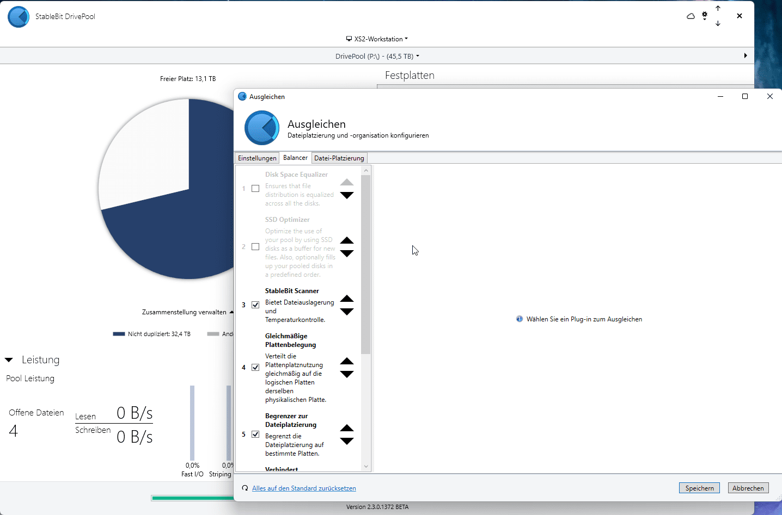Move Begrenzer zur Dateiplatzierung up
The width and height of the screenshot is (782, 515).
click(347, 428)
